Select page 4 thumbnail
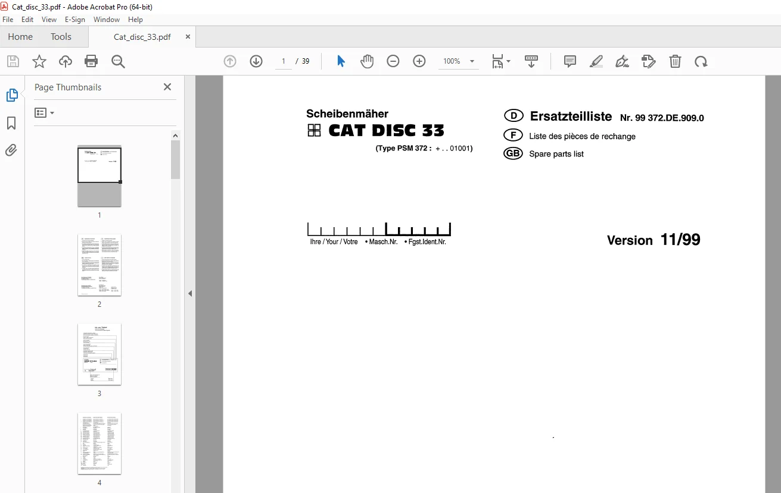The width and height of the screenshot is (781, 493). click(x=99, y=444)
